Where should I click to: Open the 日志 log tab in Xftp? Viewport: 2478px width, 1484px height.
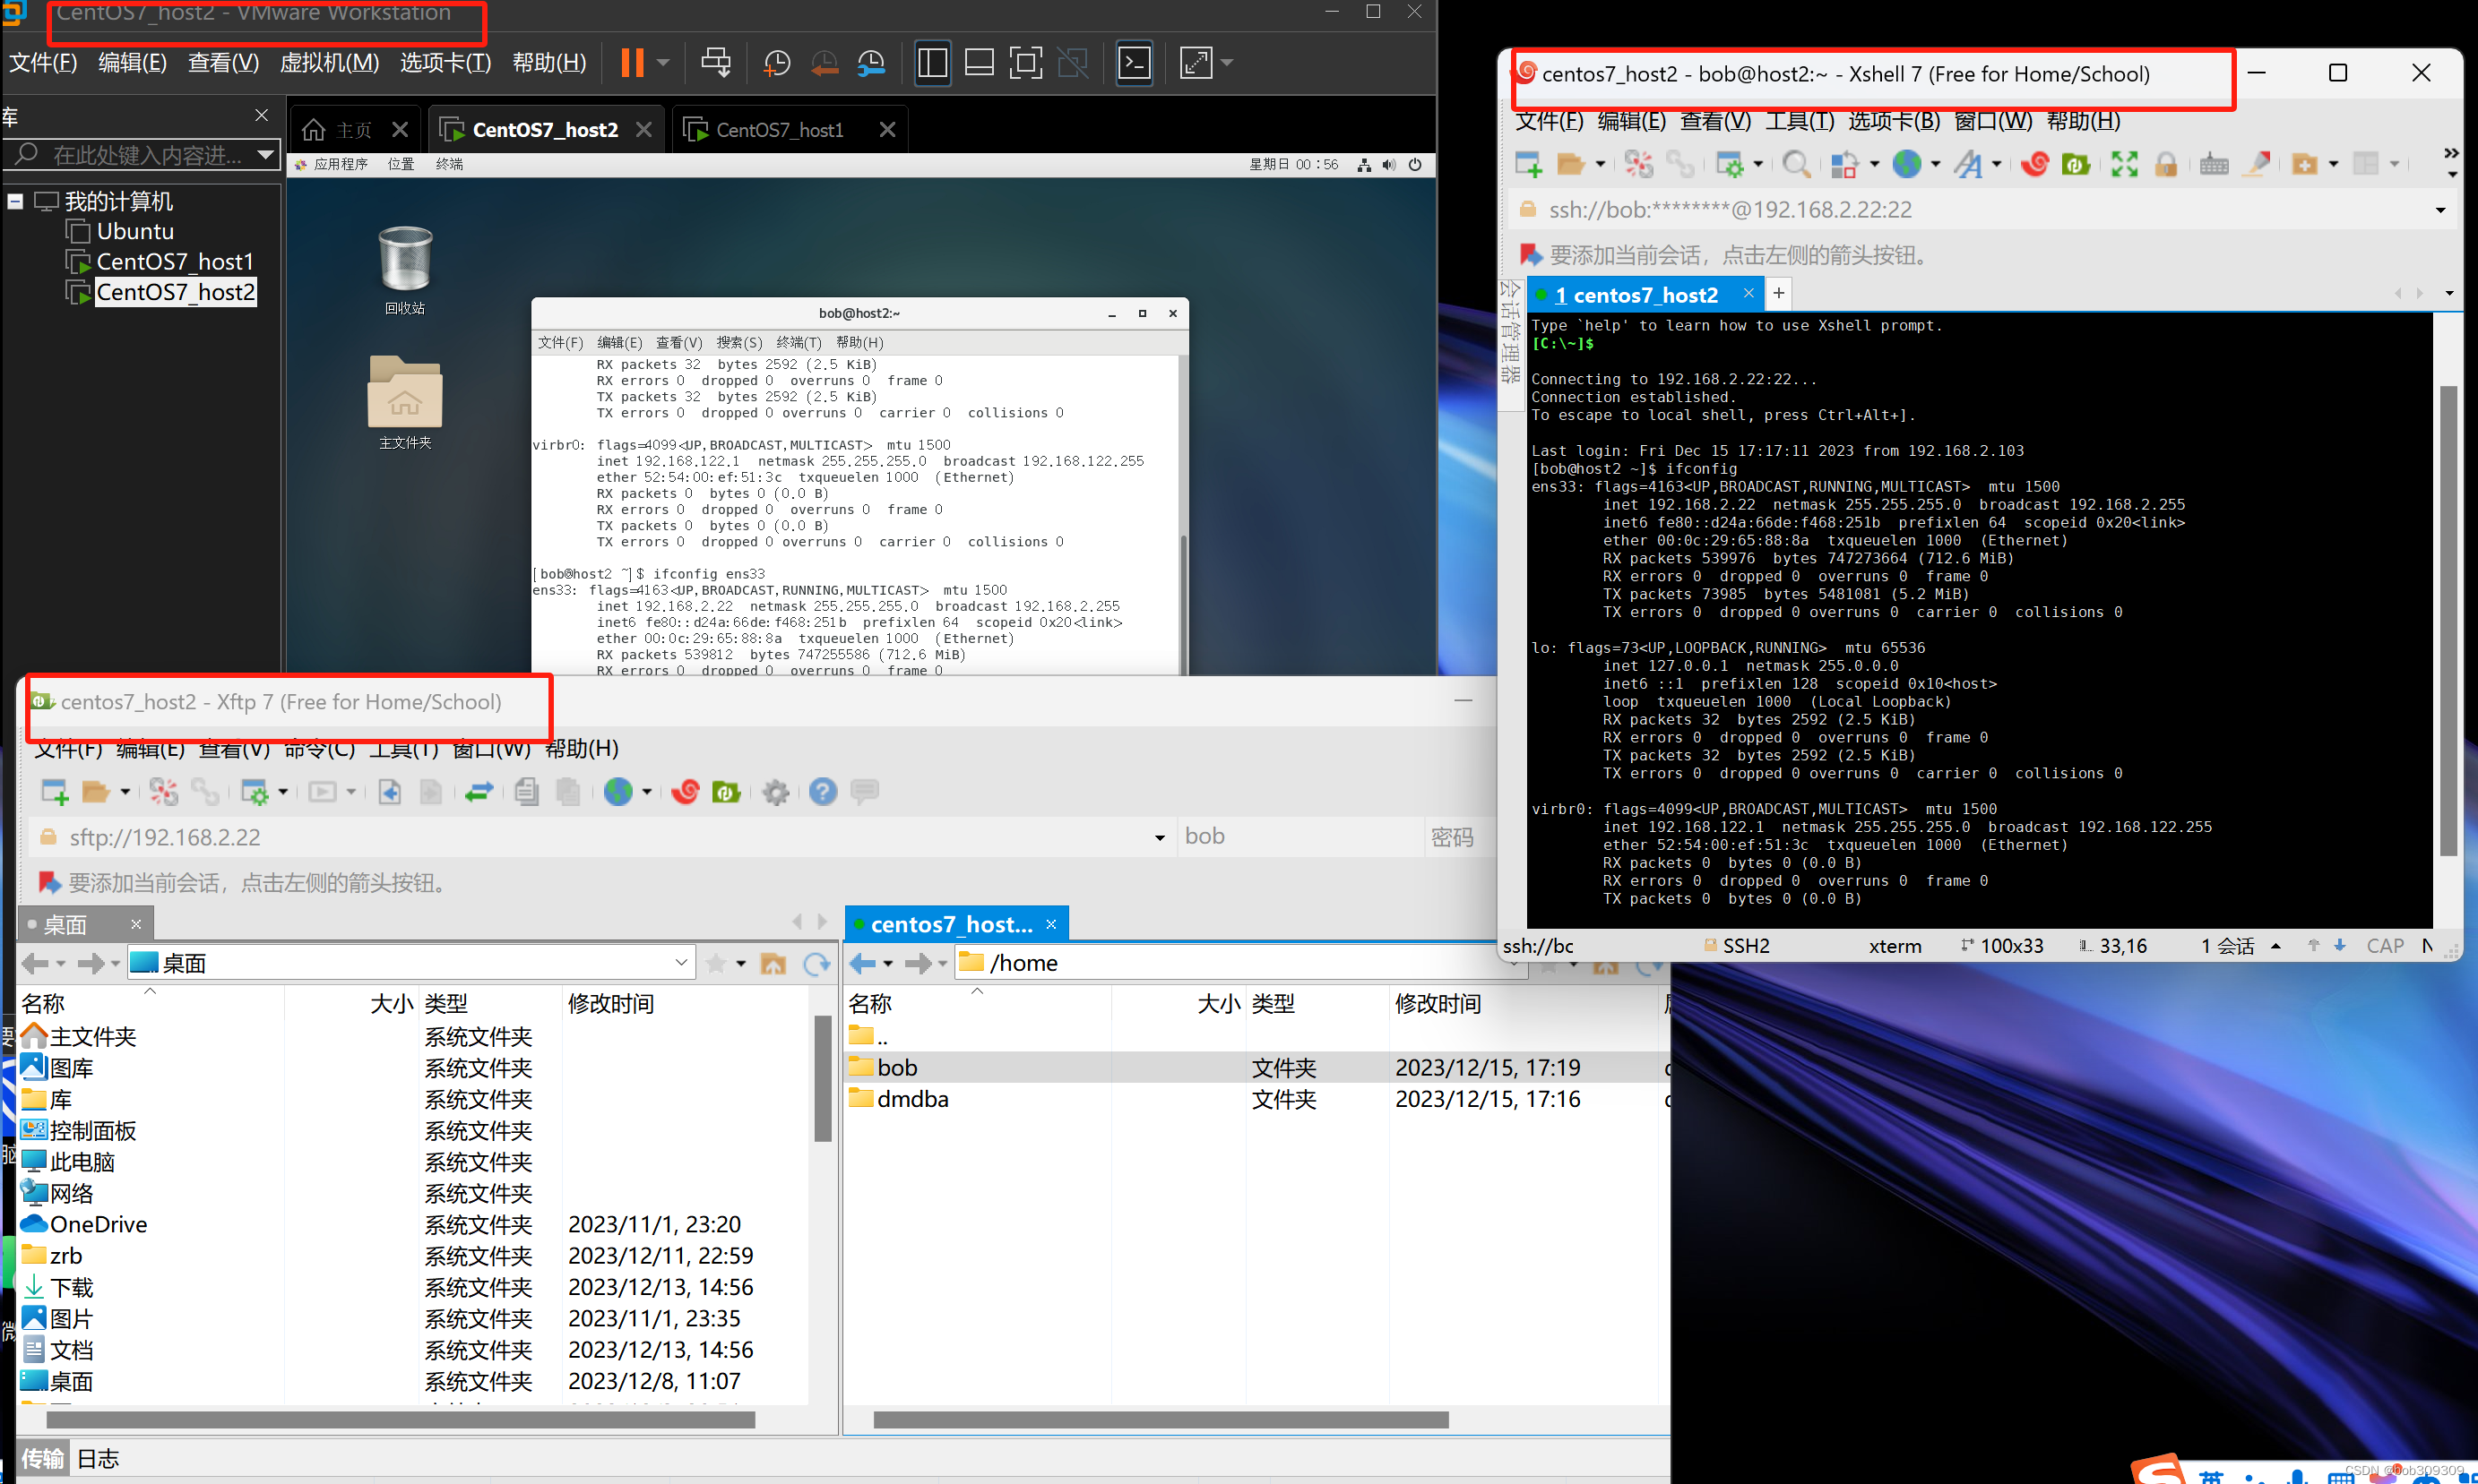tap(98, 1458)
